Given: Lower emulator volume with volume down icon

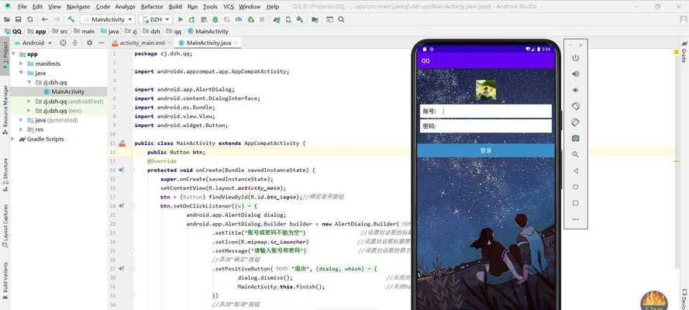Looking at the screenshot, I should click(x=575, y=90).
